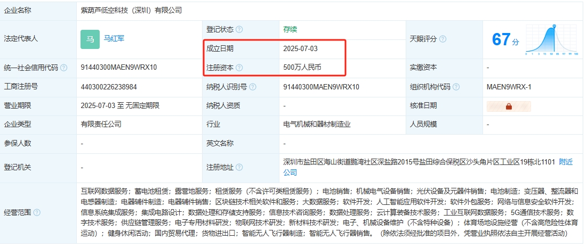Click 营业期限 value 2025-07-03 至 无固定期限
The width and height of the screenshot is (587, 248).
click(120, 106)
